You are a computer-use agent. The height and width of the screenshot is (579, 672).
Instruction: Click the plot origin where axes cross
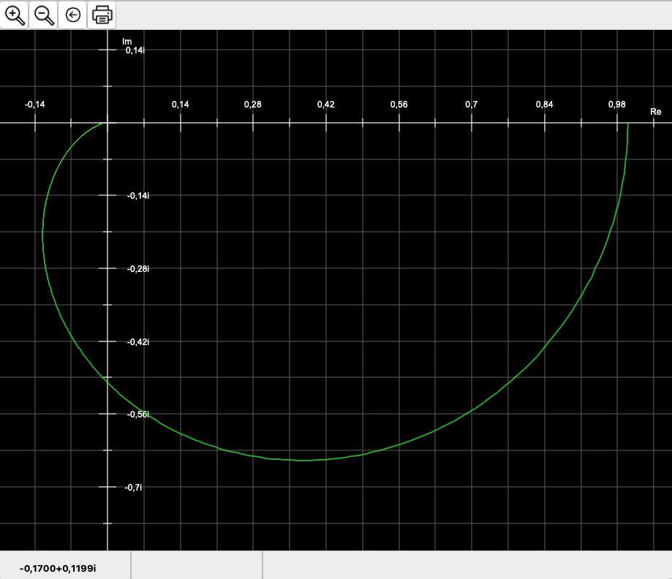click(107, 123)
